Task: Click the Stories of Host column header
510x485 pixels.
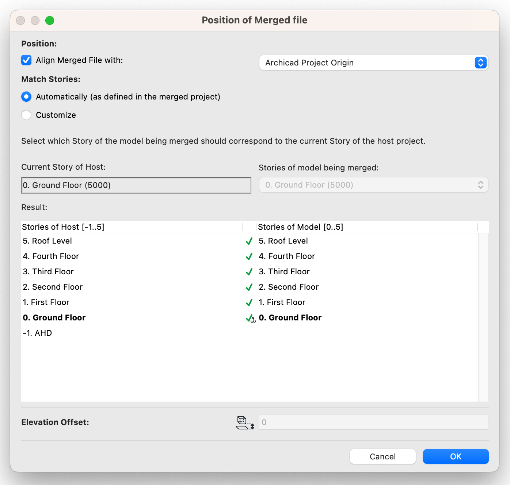Action: pyautogui.click(x=132, y=227)
